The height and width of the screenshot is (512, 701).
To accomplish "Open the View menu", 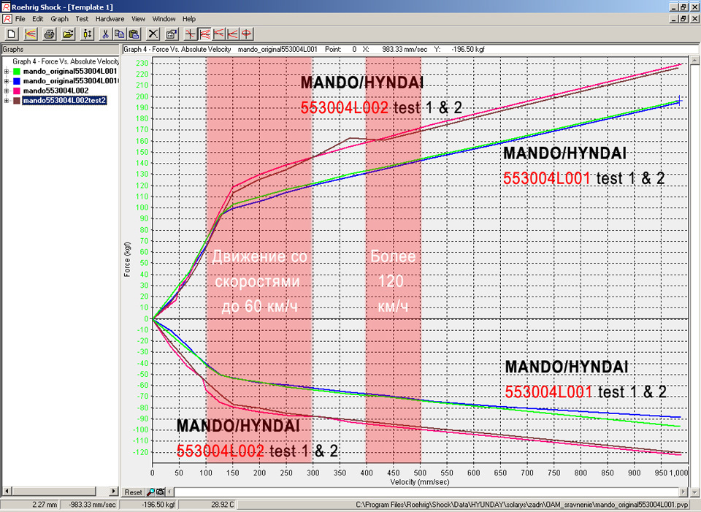I will 138,19.
